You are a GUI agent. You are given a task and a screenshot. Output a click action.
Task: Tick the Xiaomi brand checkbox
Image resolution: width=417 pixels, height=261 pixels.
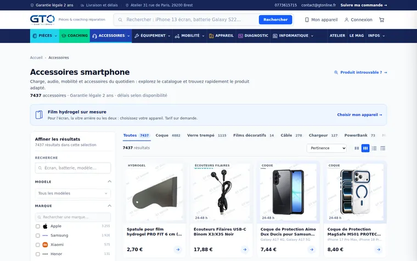pos(38,245)
